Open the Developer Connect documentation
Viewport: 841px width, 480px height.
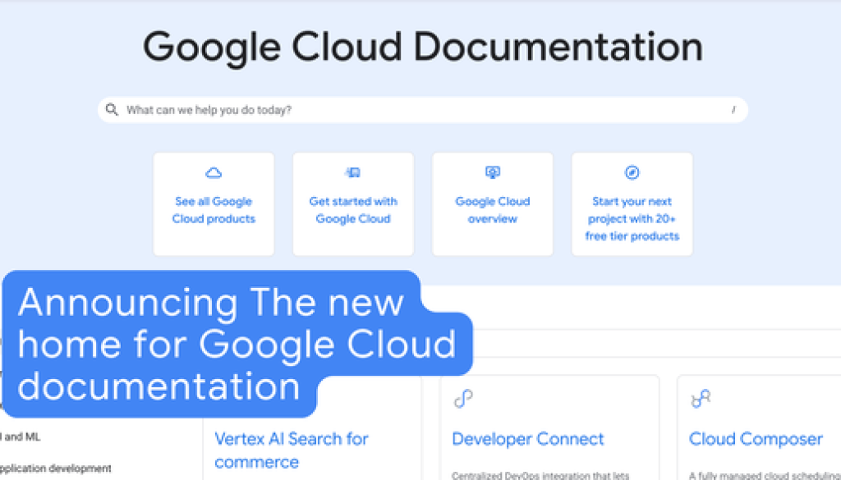tap(527, 439)
